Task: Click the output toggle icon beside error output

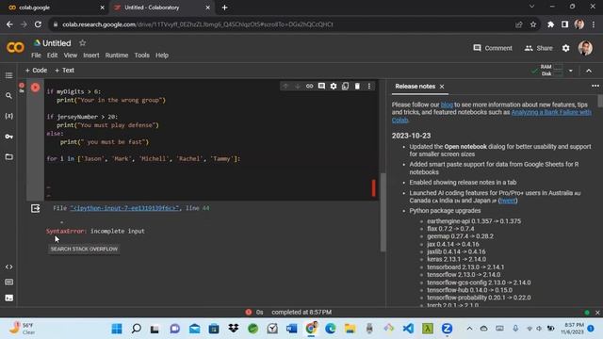Action: click(x=36, y=208)
